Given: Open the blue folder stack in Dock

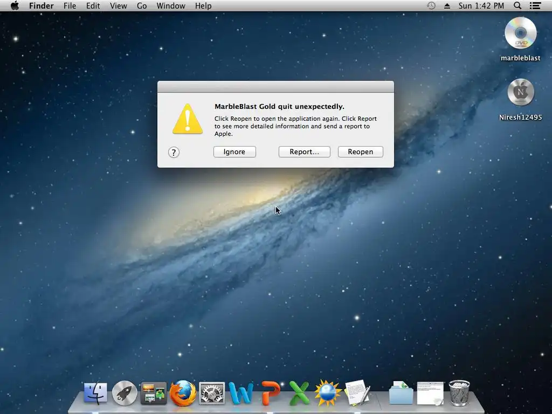Looking at the screenshot, I should tap(401, 393).
